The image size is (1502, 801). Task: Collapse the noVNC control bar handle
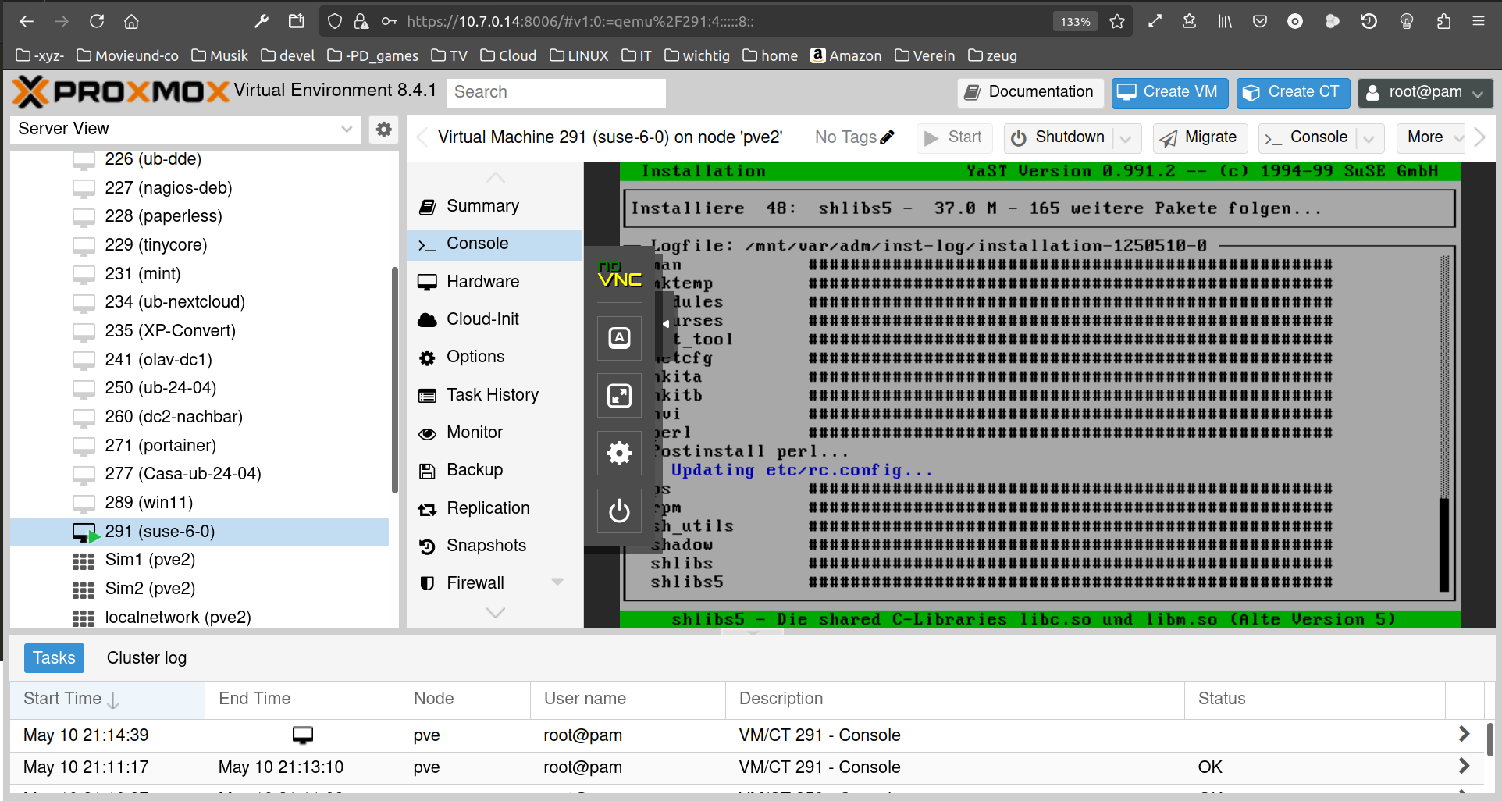pyautogui.click(x=666, y=323)
